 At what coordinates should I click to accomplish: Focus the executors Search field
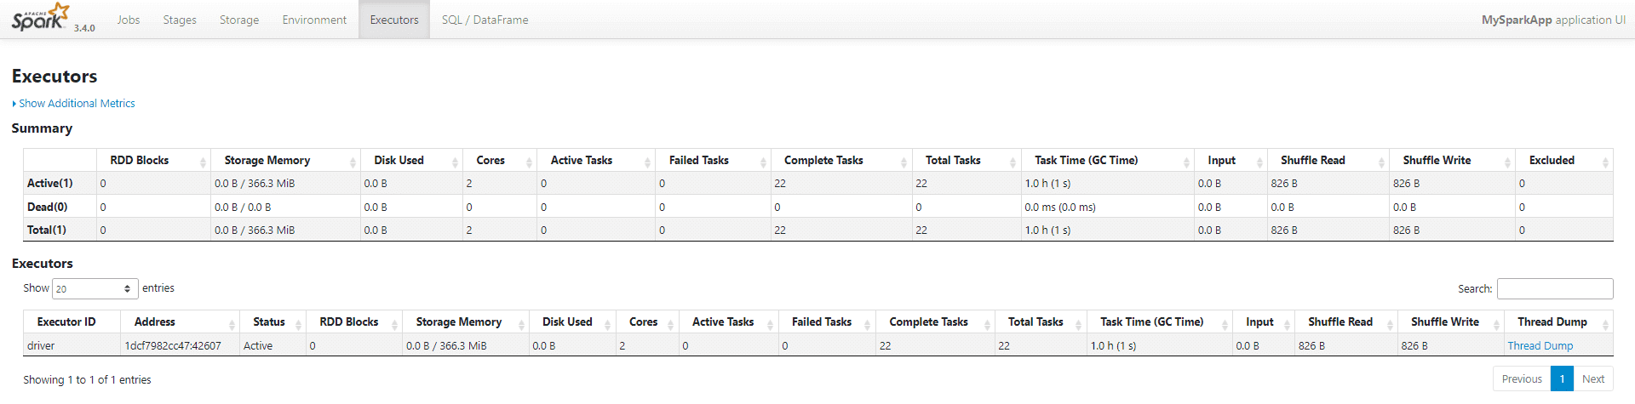pyautogui.click(x=1555, y=288)
